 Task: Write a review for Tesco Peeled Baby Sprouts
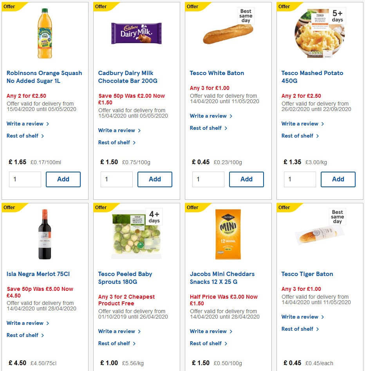(x=117, y=331)
